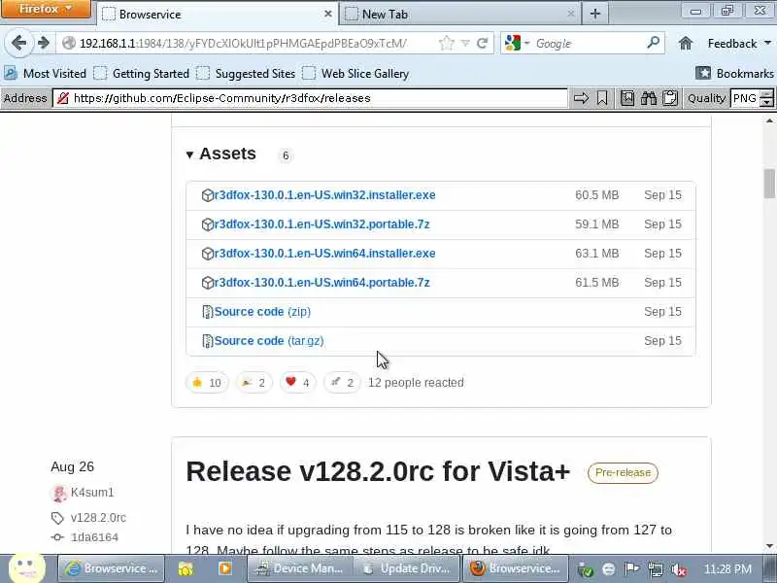Open folder icon in taskbar
The height and width of the screenshot is (583, 777).
(x=186, y=568)
